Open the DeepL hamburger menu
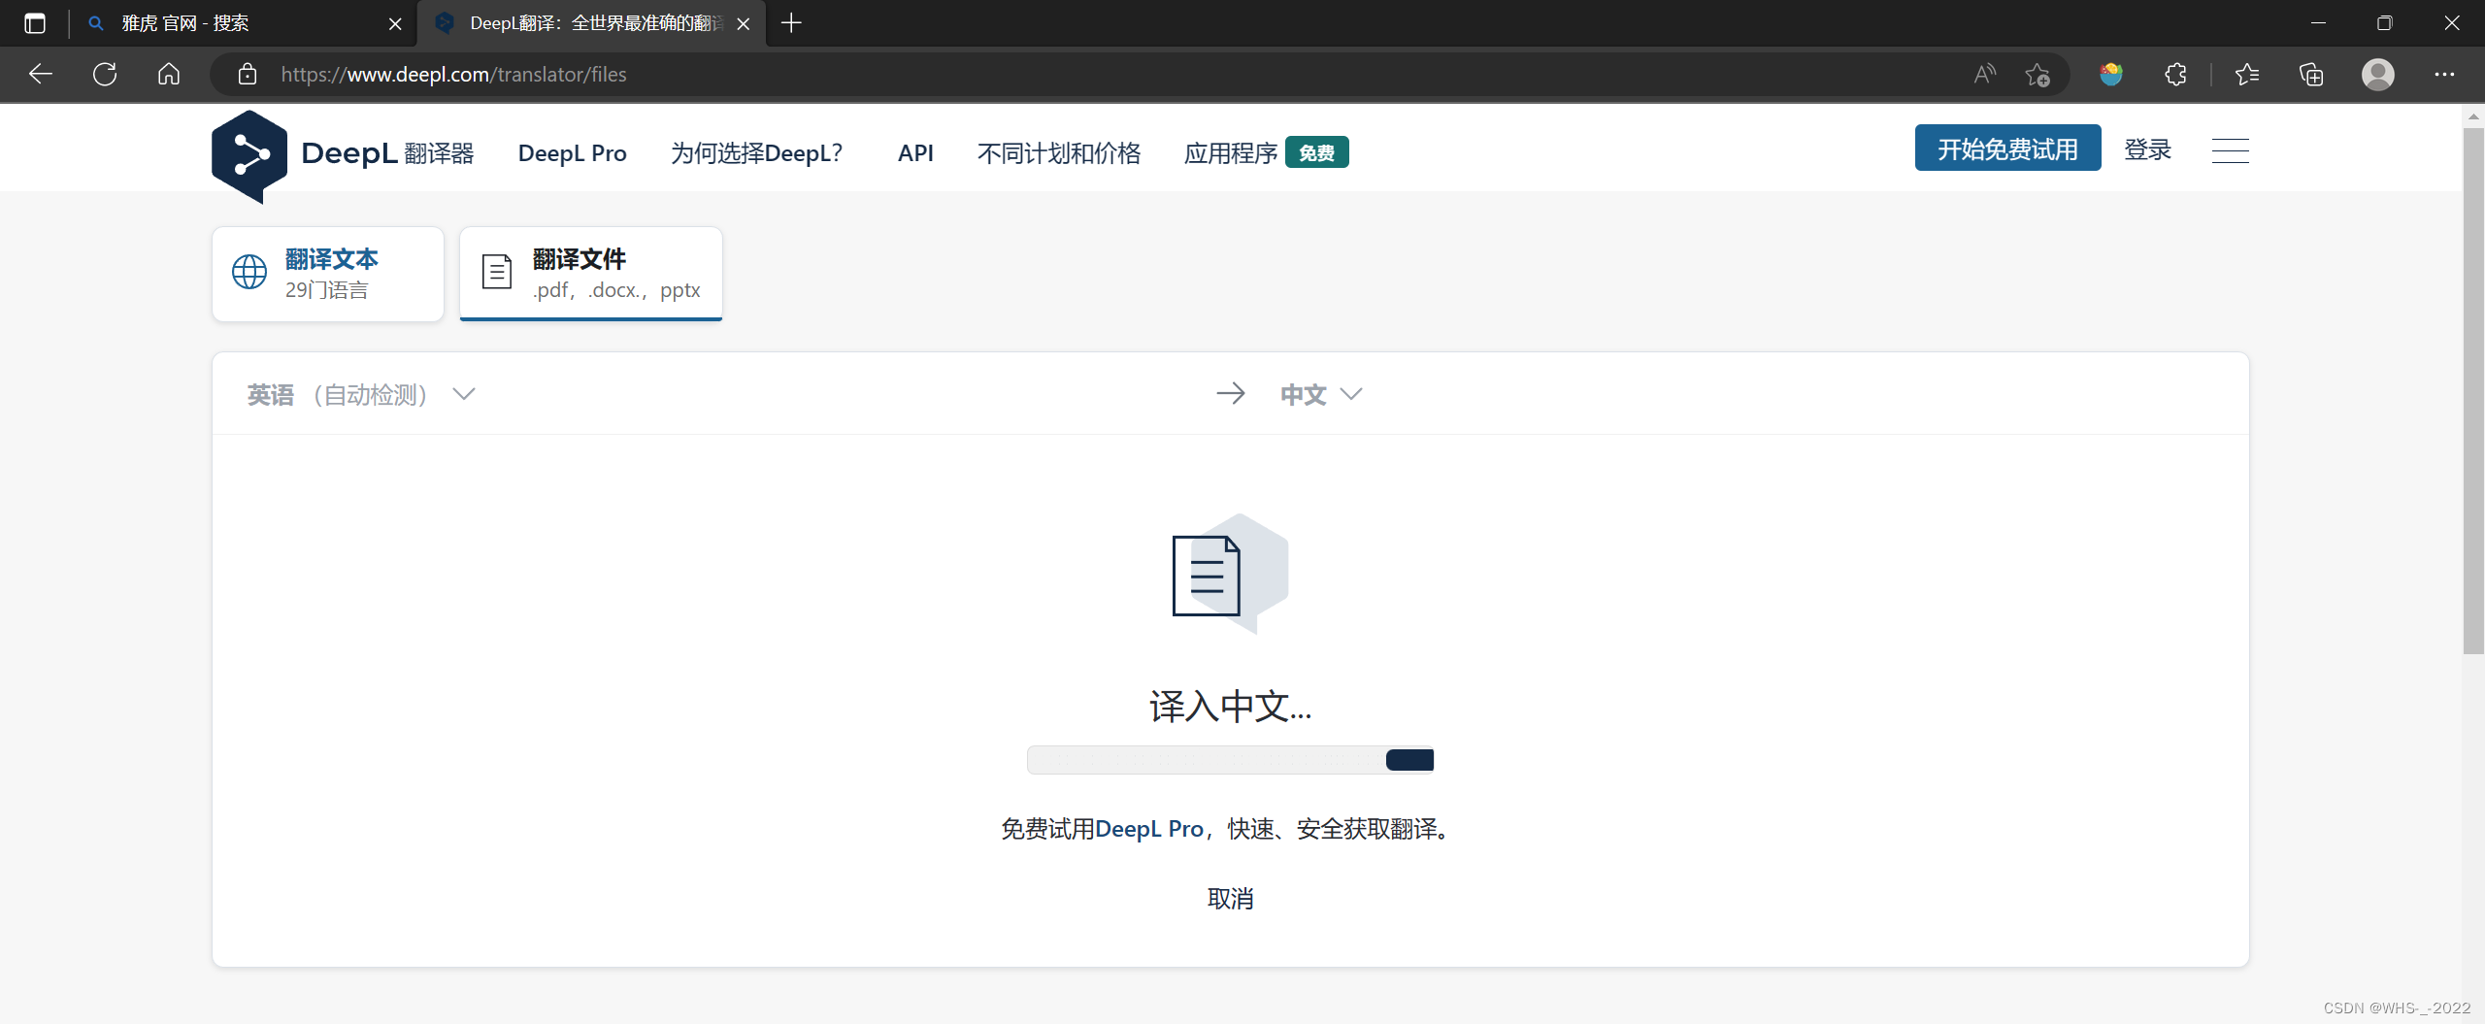The width and height of the screenshot is (2485, 1024). coord(2231,150)
